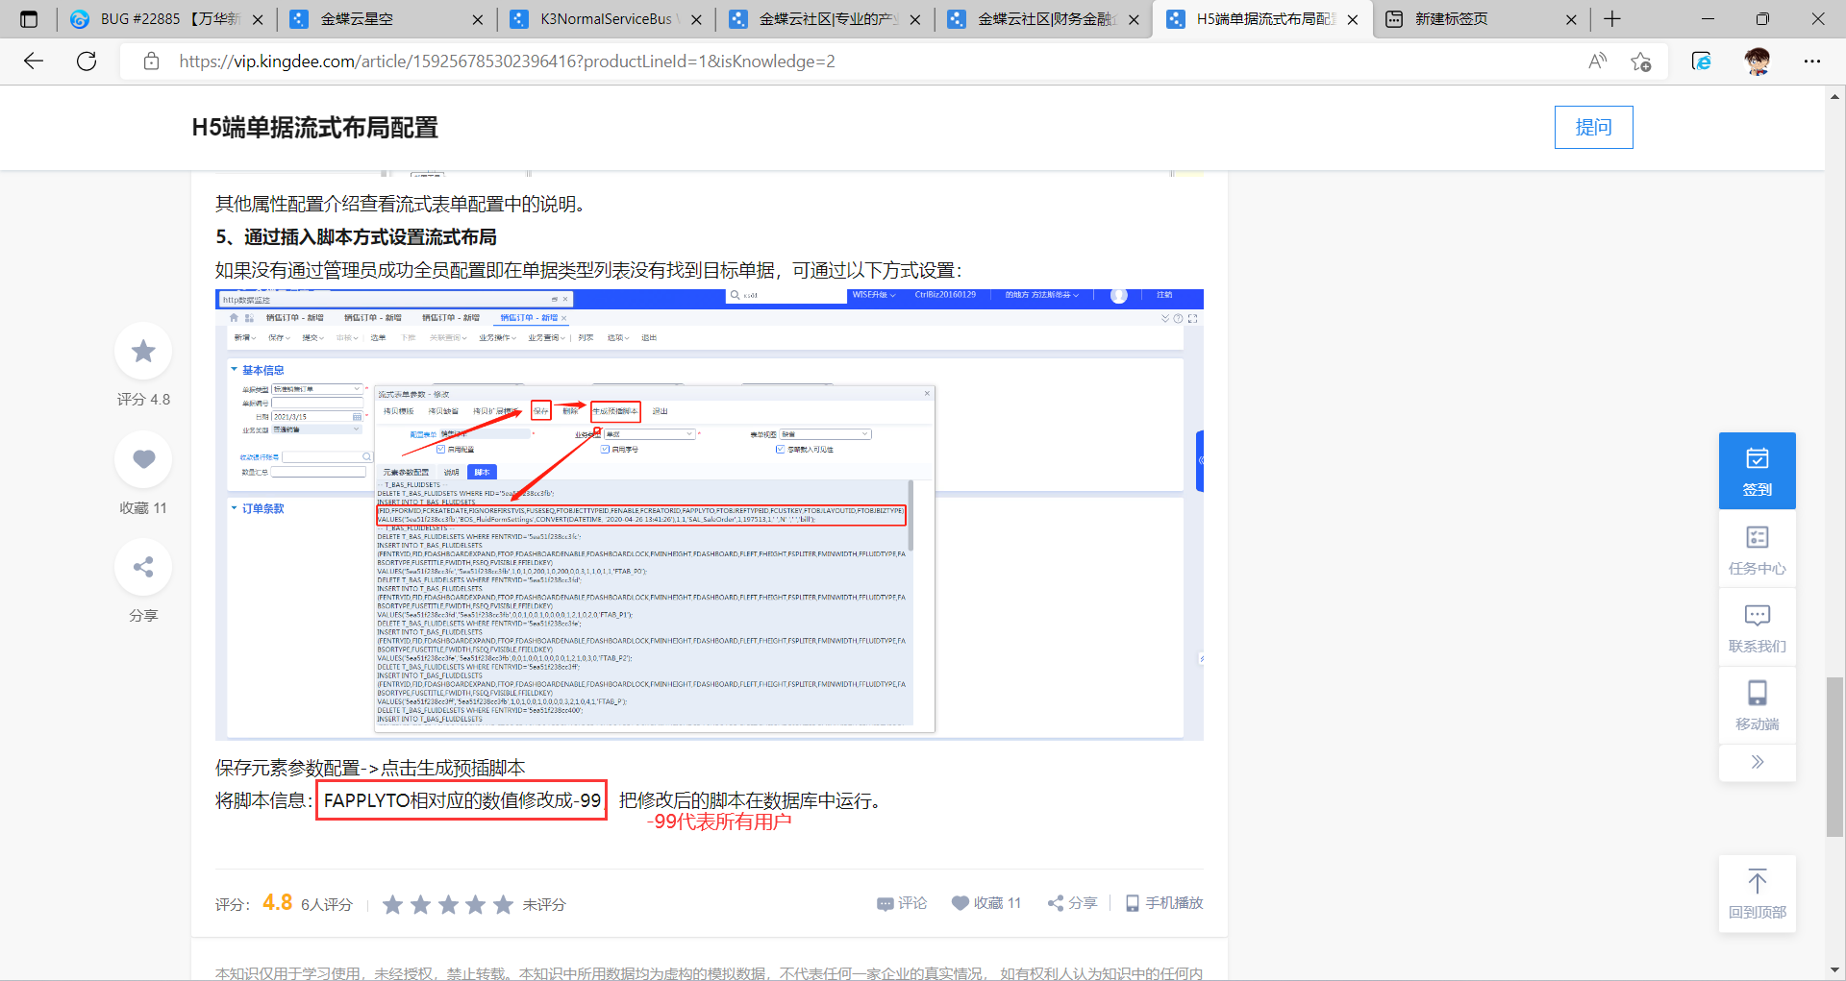Share the article from left sidebar
1846x981 pixels.
click(143, 567)
